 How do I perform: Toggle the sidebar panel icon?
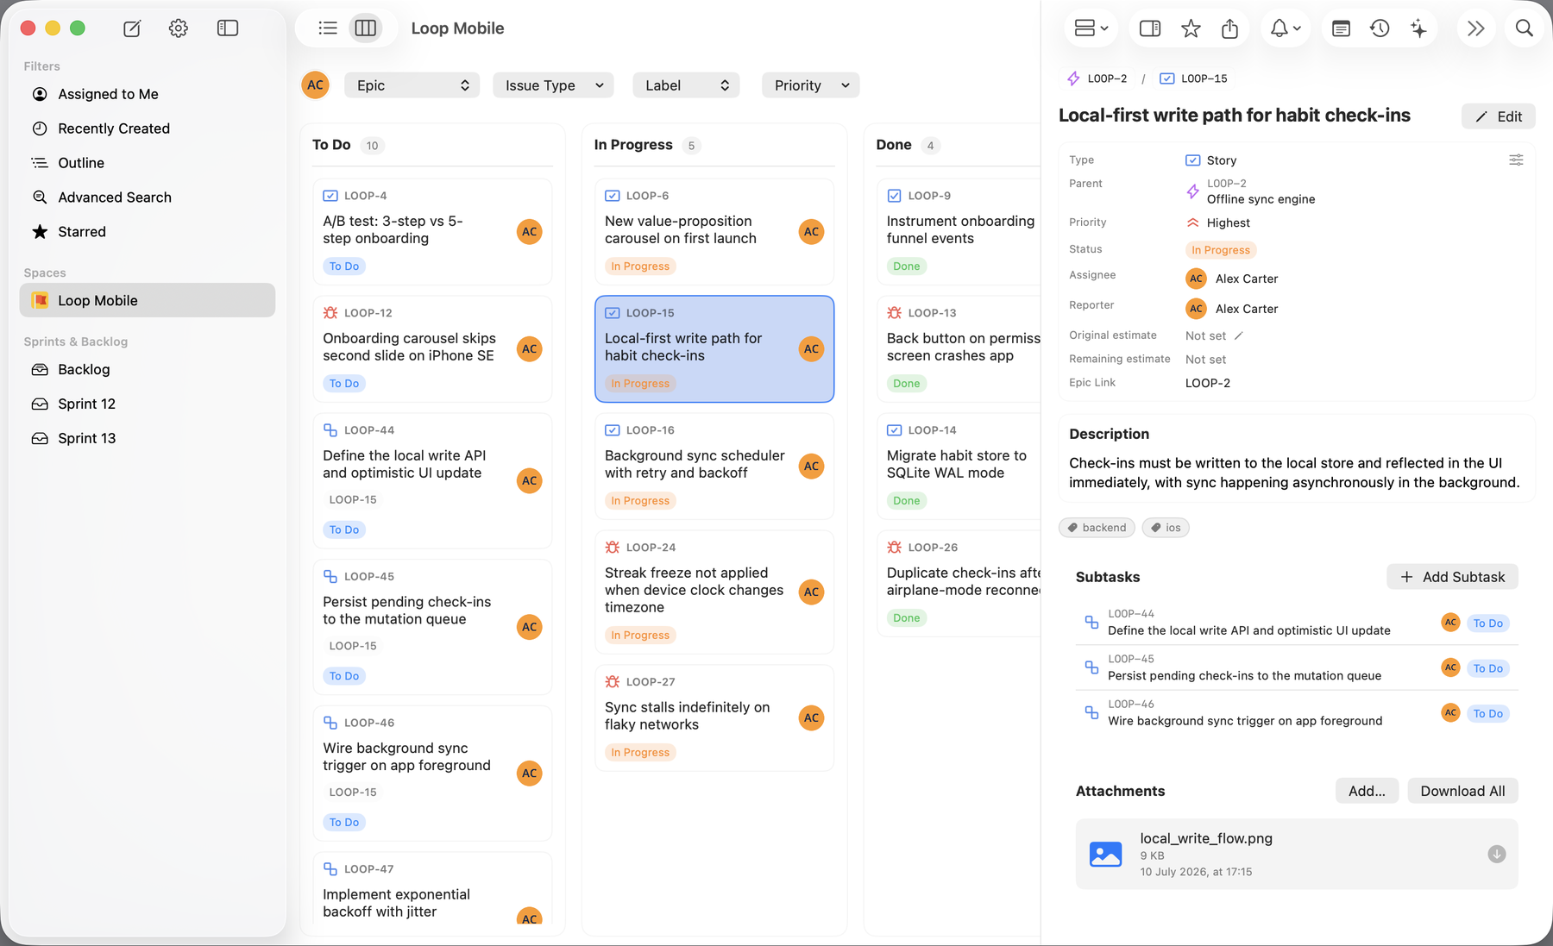point(228,28)
